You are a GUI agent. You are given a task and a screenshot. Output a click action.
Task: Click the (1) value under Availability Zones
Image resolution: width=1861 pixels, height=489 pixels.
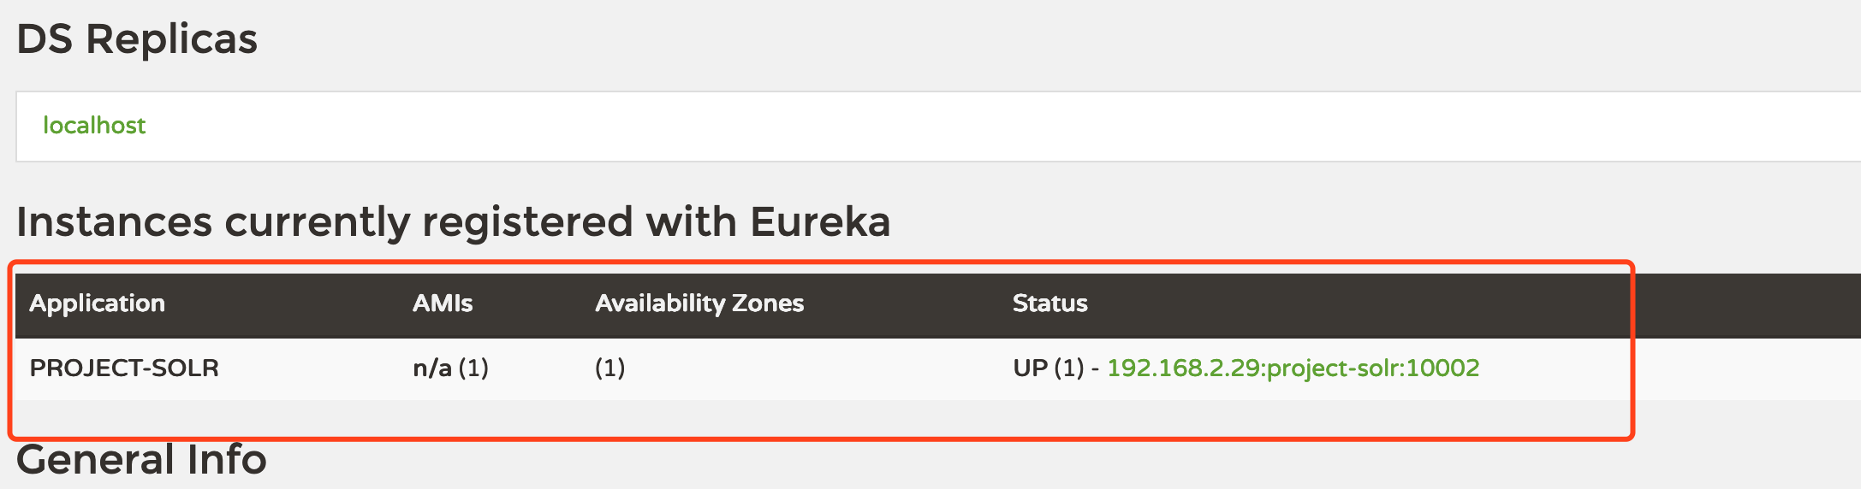point(609,368)
